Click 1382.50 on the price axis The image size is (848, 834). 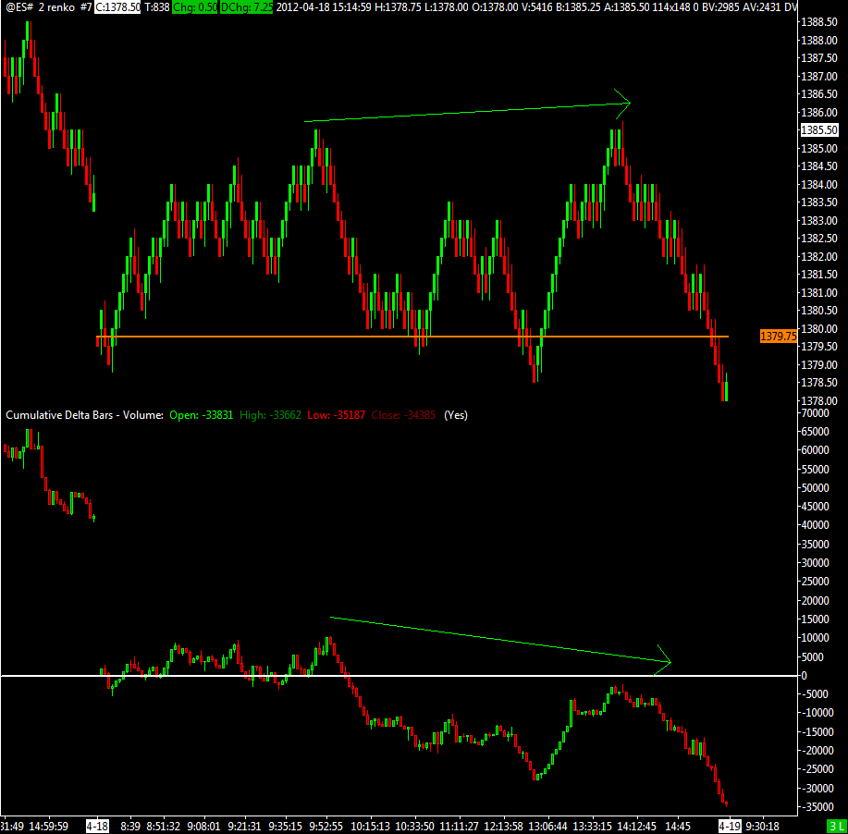coord(819,238)
